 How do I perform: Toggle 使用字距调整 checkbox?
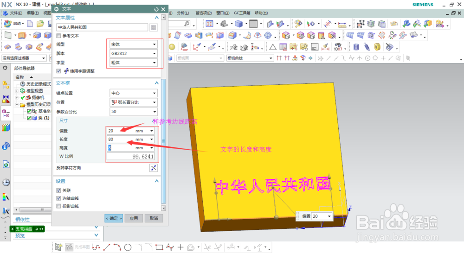click(x=58, y=71)
